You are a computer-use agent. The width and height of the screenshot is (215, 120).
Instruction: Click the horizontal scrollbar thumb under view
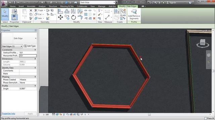[149, 114]
